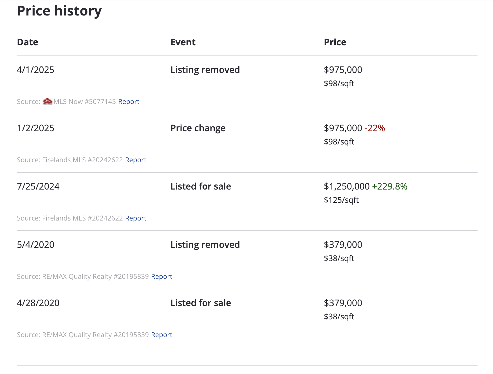Select the 7/25/2024 date cell
The image size is (493, 374).
pyautogui.click(x=38, y=186)
